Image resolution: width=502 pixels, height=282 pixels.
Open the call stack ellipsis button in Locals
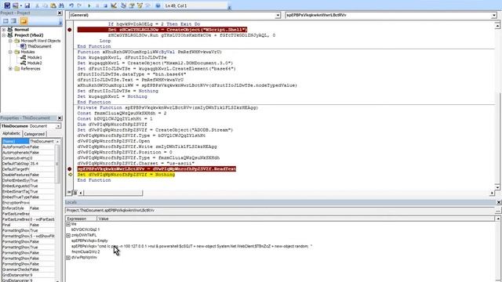tap(498, 211)
